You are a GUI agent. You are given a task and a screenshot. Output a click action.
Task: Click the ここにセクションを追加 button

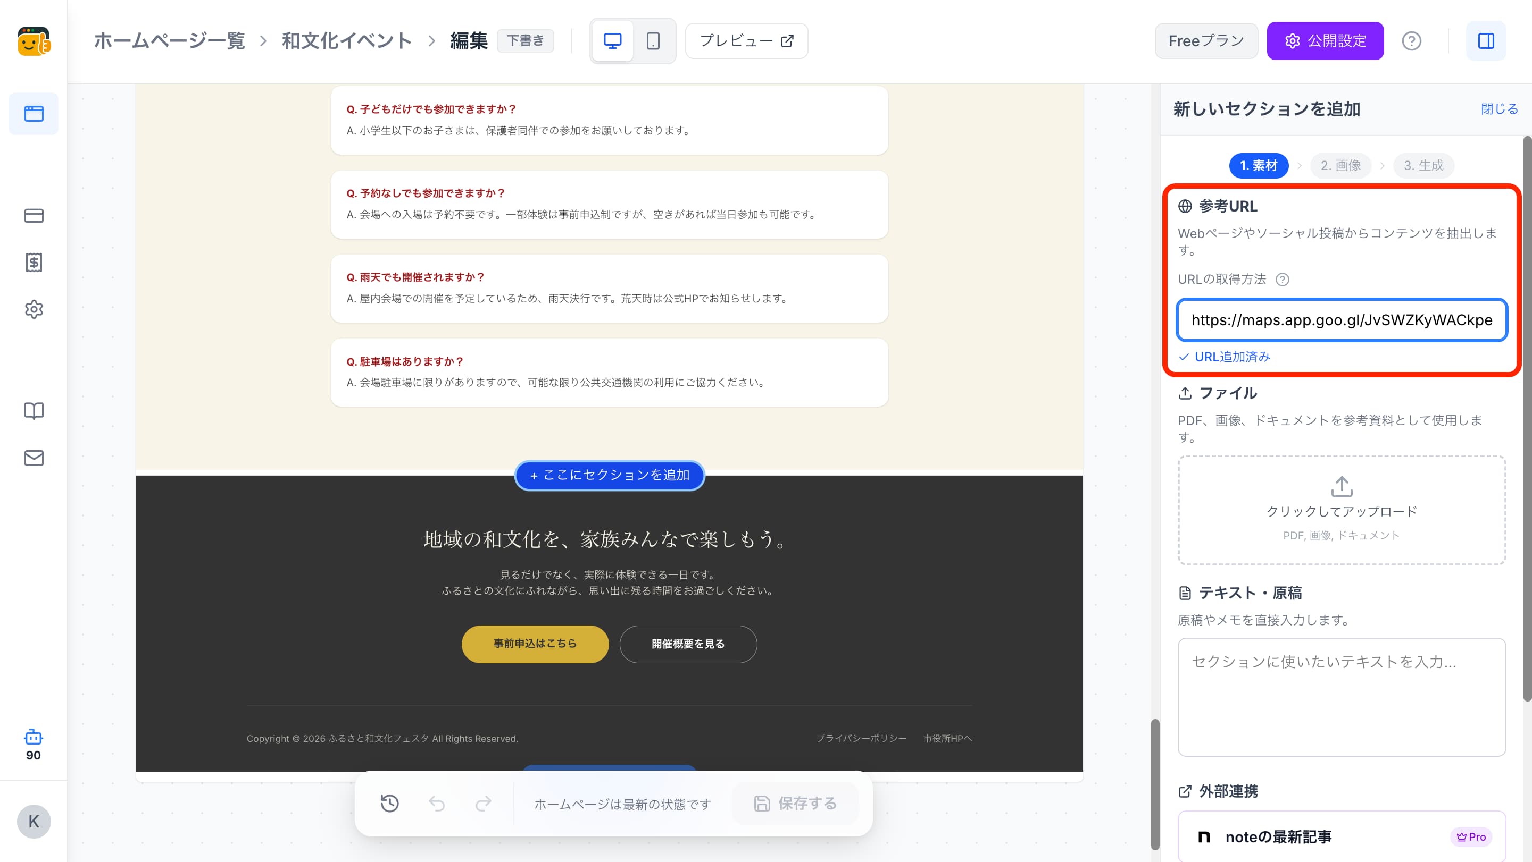610,475
